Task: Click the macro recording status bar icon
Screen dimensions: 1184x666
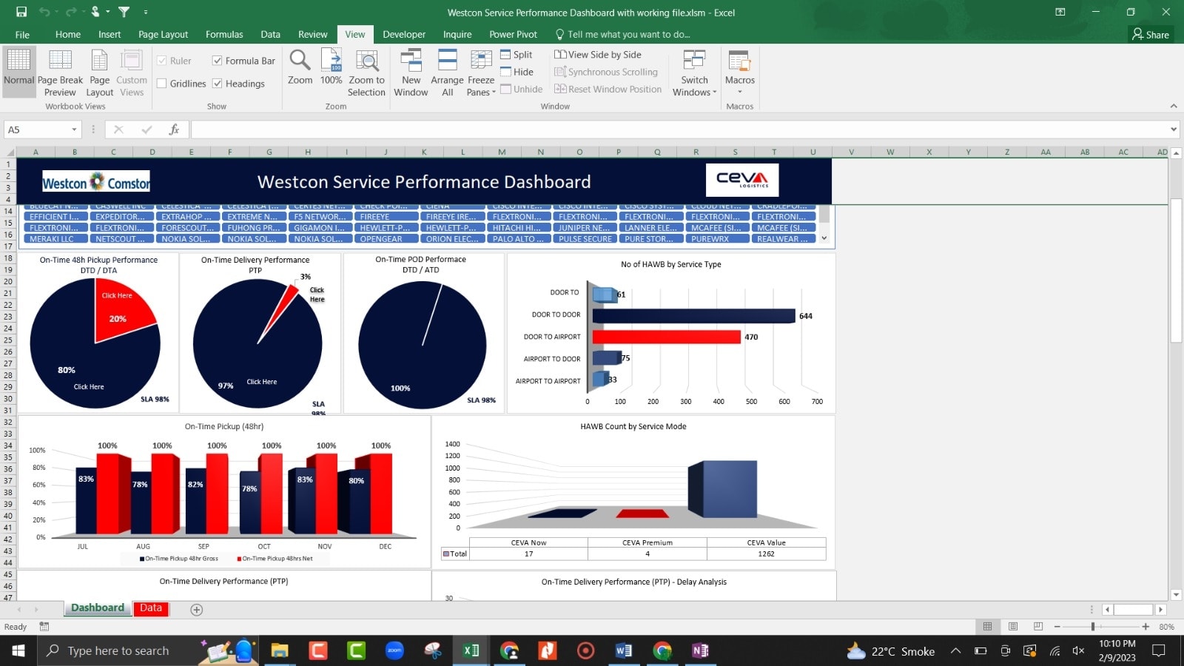Action: pyautogui.click(x=44, y=627)
